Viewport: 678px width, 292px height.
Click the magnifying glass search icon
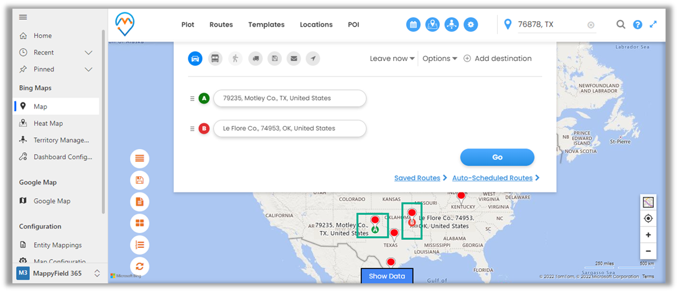pos(621,25)
